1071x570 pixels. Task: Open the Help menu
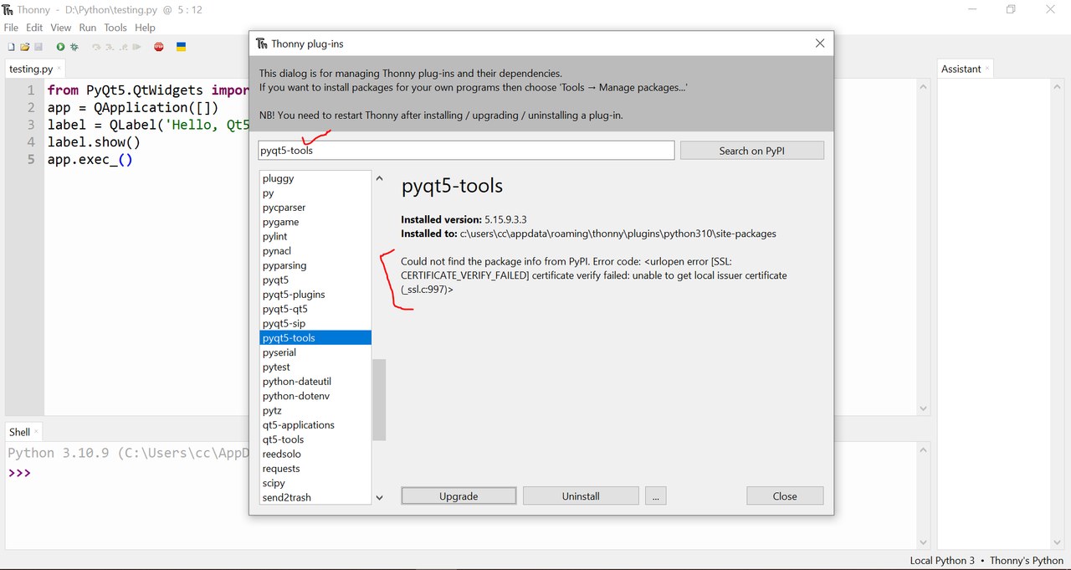(x=145, y=28)
